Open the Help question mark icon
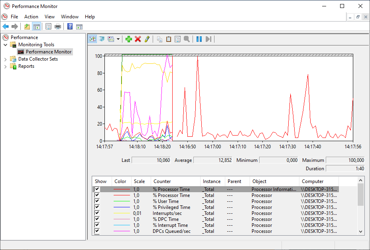The height and width of the screenshot is (250, 370). tap(69, 27)
